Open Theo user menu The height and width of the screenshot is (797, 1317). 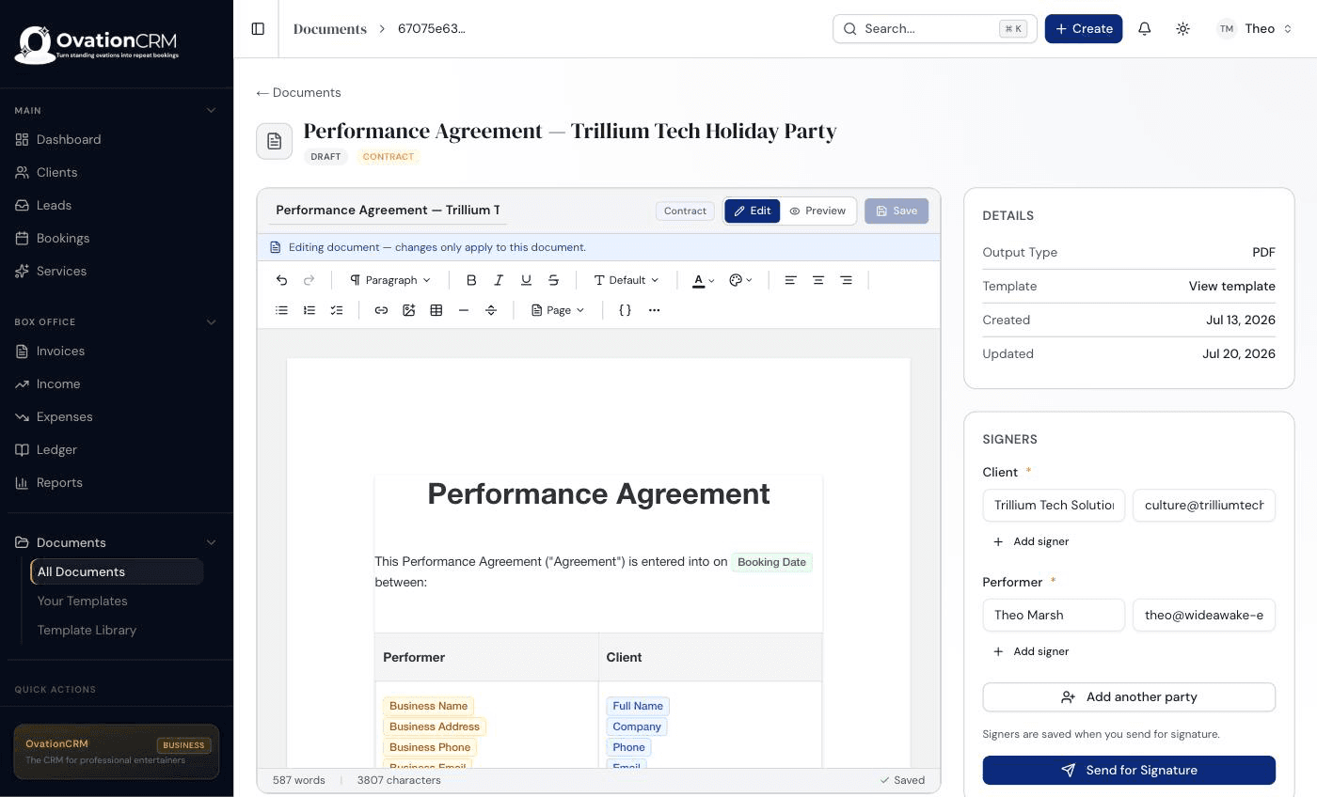tap(1255, 29)
